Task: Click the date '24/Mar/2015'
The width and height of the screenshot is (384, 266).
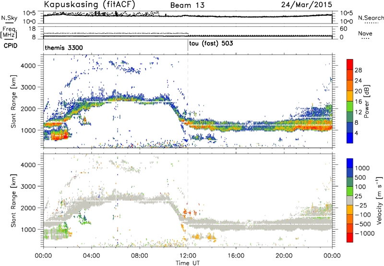Action: 307,4
